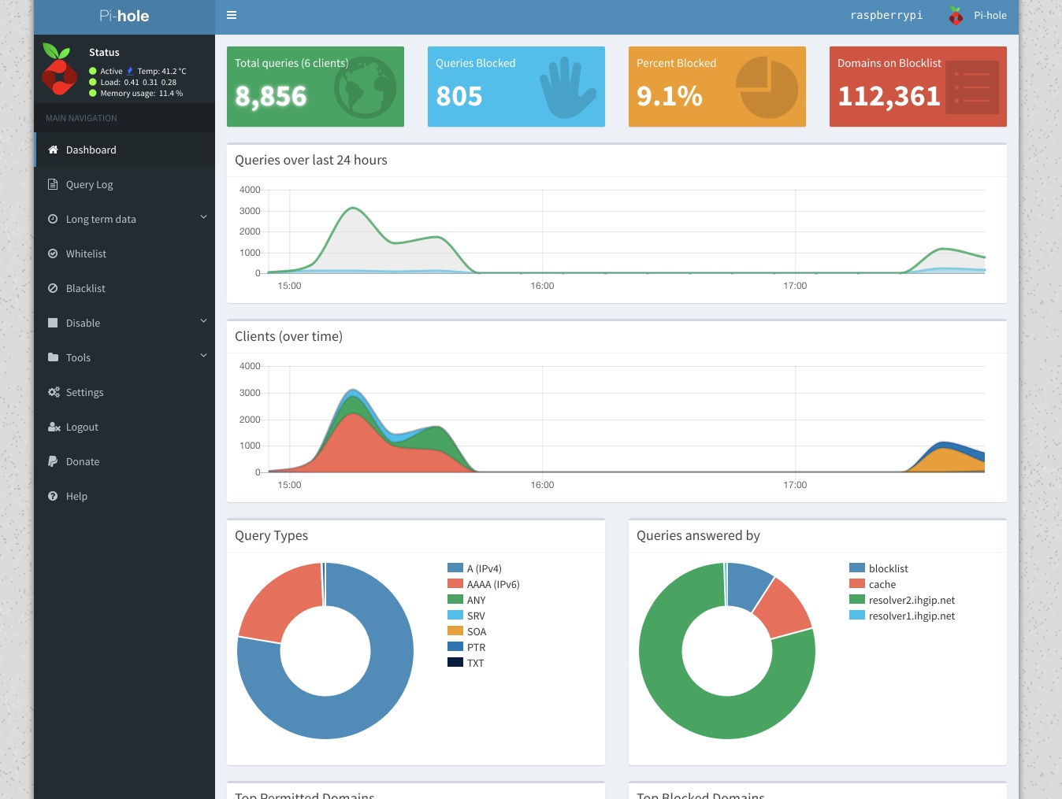Expand the Disable submenu chevron

pos(203,321)
